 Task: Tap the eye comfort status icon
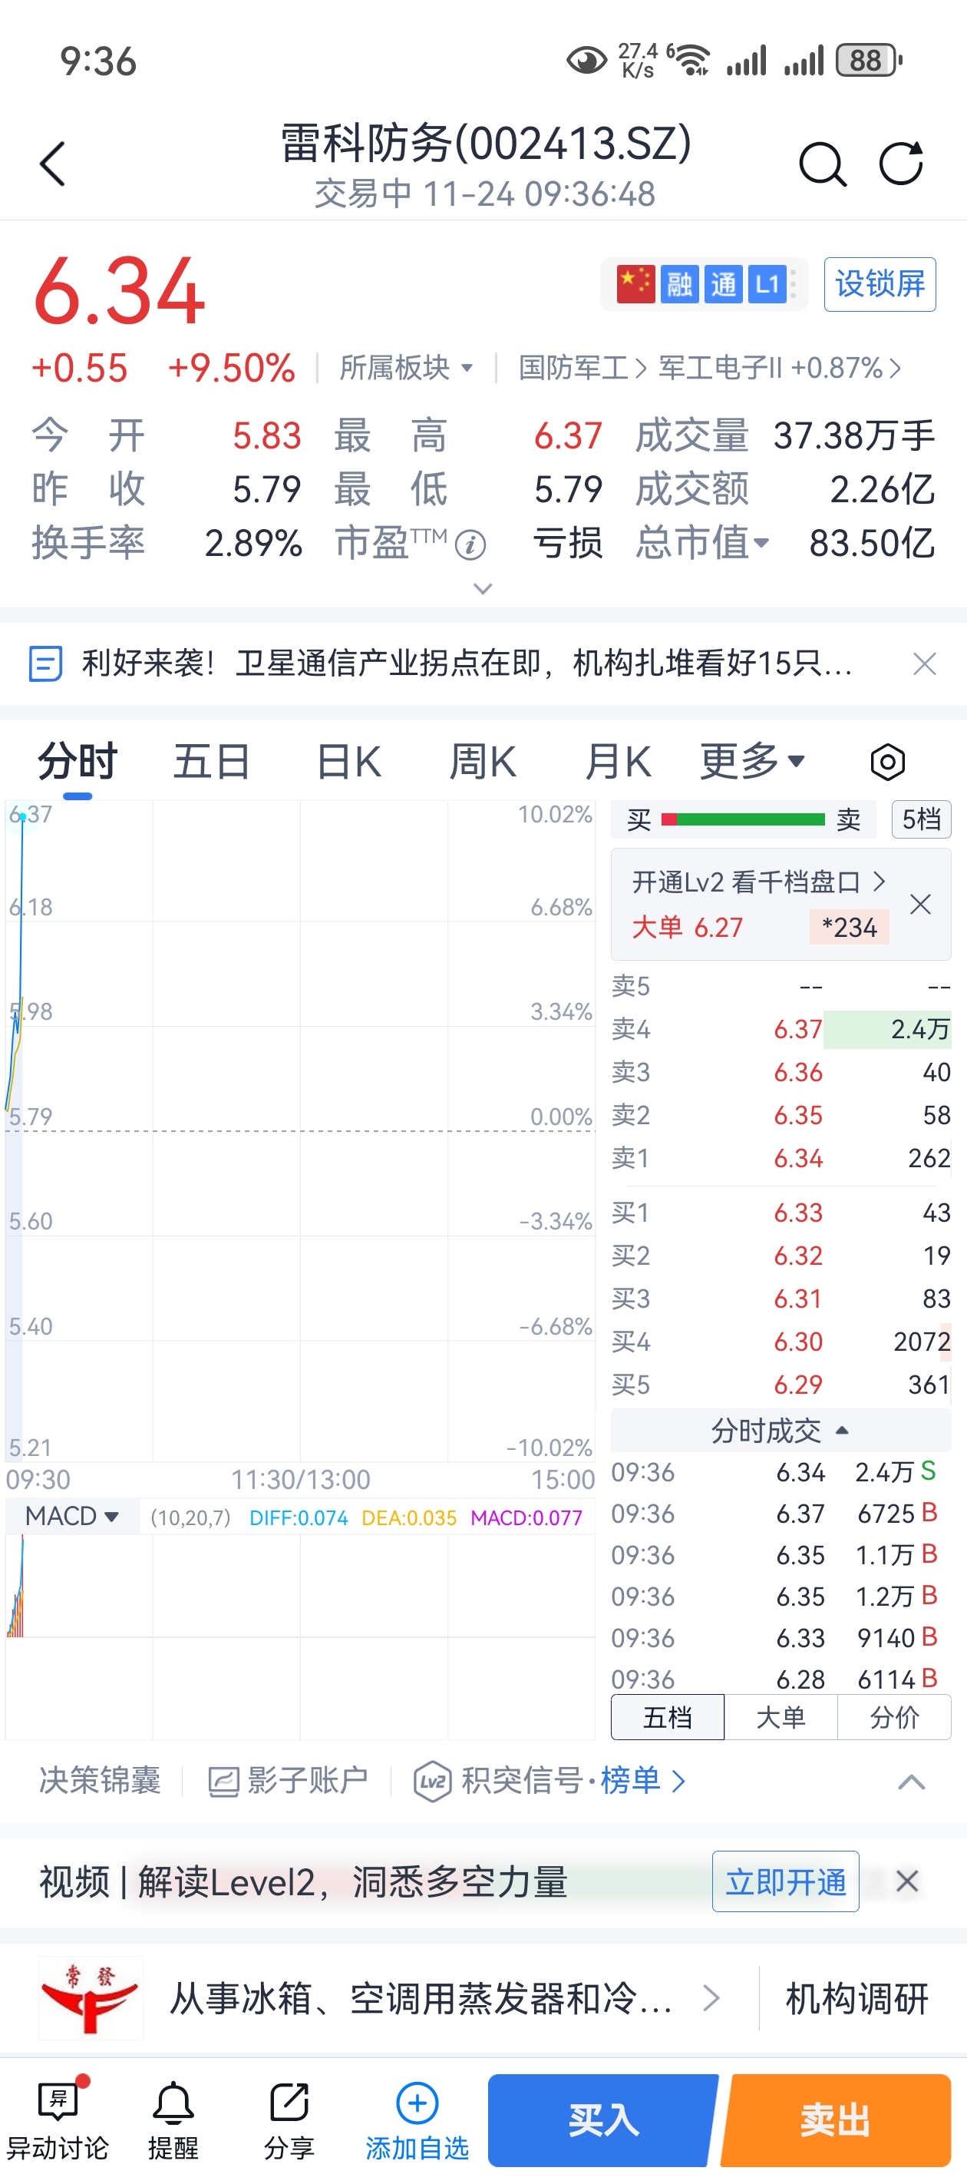coord(586,60)
